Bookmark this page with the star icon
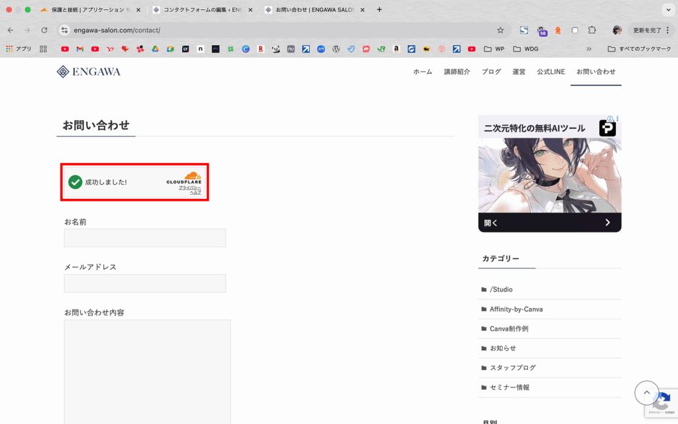Screen dimensions: 678x424 coord(501,30)
